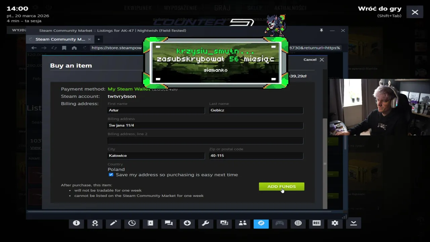The height and width of the screenshot is (242, 430).
Task: Open the guides book icon
Action: point(150,223)
